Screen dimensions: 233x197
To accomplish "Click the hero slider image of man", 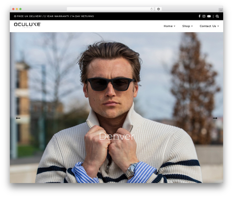I will [116, 108].
